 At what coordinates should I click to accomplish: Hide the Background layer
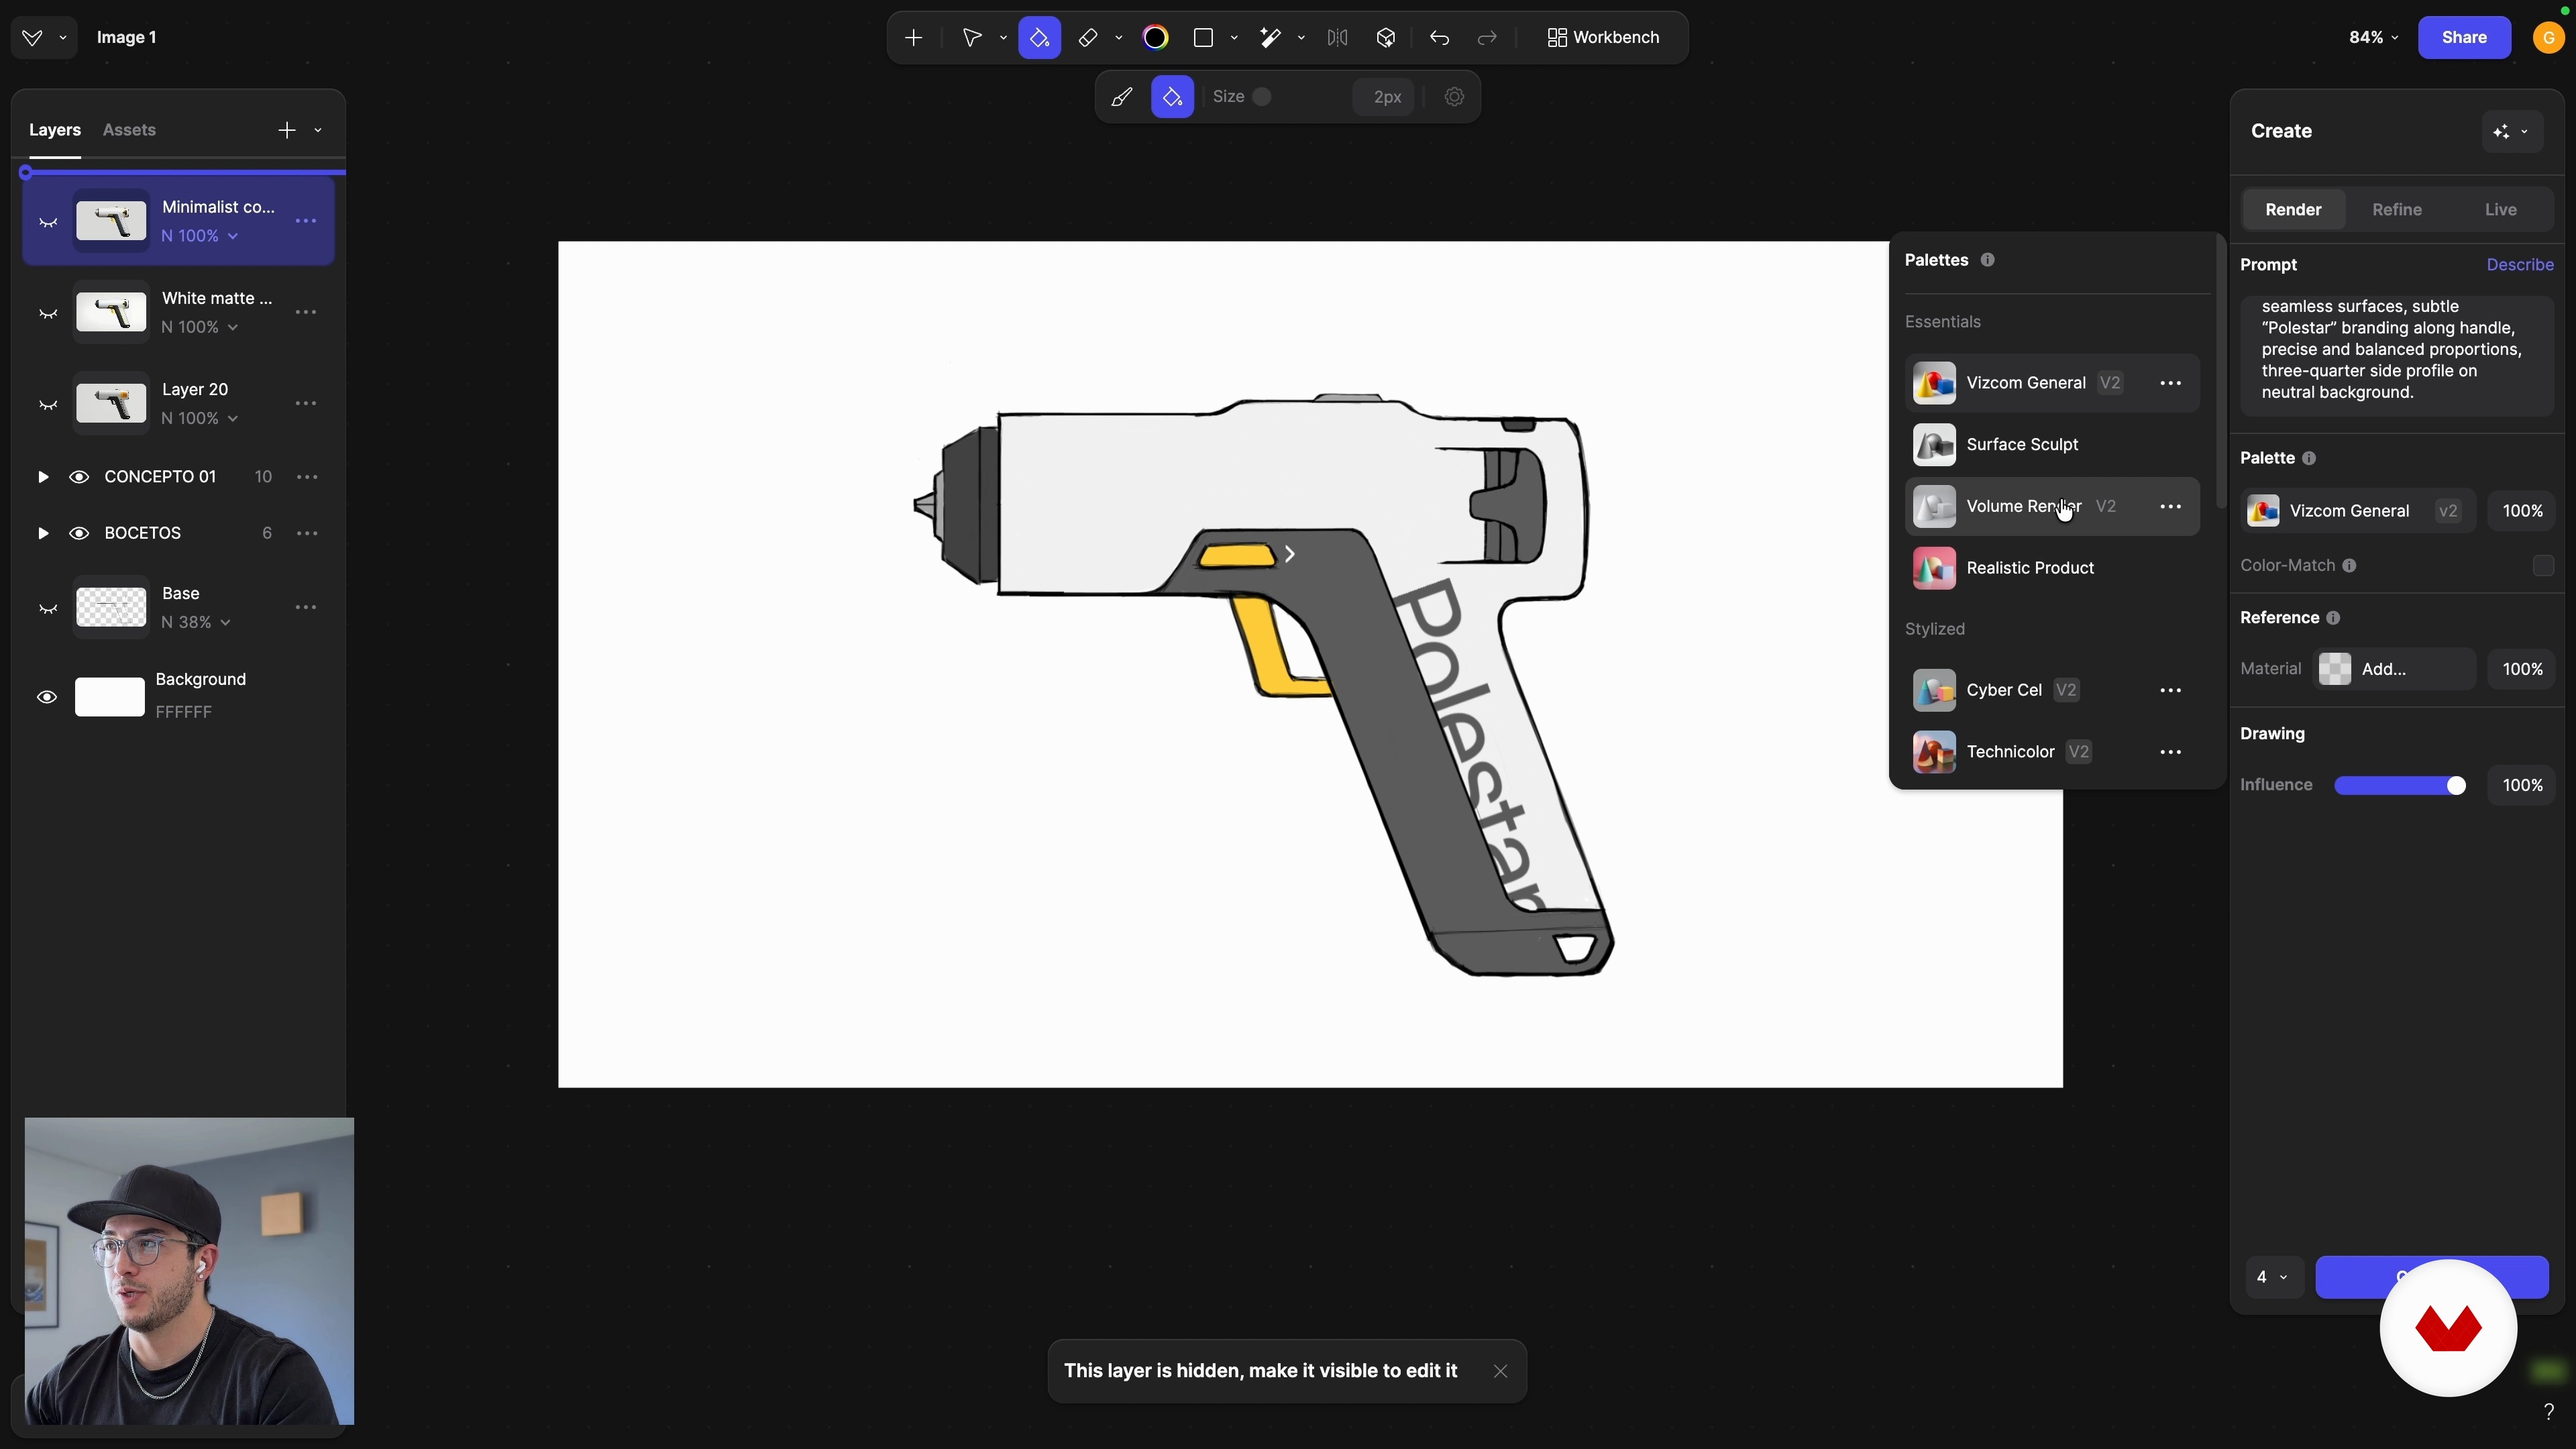(x=46, y=697)
